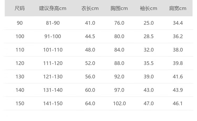197x121 pixels.
Task: Select the 肩宽cm column header
Action: (x=178, y=8)
